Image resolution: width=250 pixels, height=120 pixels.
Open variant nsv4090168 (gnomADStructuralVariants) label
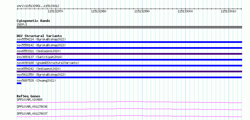coord(48,63)
